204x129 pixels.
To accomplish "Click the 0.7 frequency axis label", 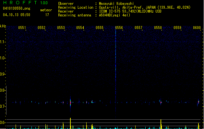I will click(3, 106).
